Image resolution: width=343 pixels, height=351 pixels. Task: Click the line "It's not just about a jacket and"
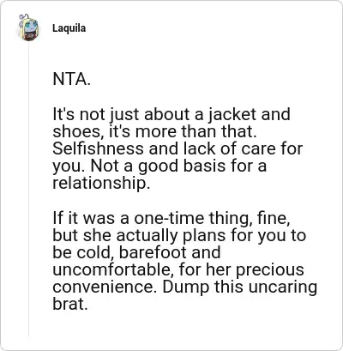click(x=171, y=115)
